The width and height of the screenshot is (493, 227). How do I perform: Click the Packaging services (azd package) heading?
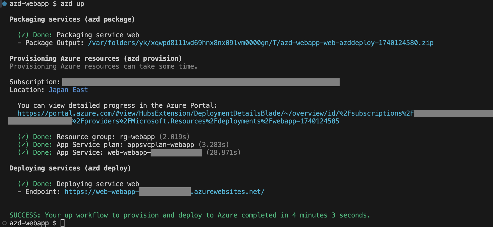click(72, 19)
